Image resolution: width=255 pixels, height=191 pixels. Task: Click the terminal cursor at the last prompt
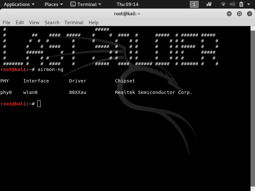pos(39,104)
